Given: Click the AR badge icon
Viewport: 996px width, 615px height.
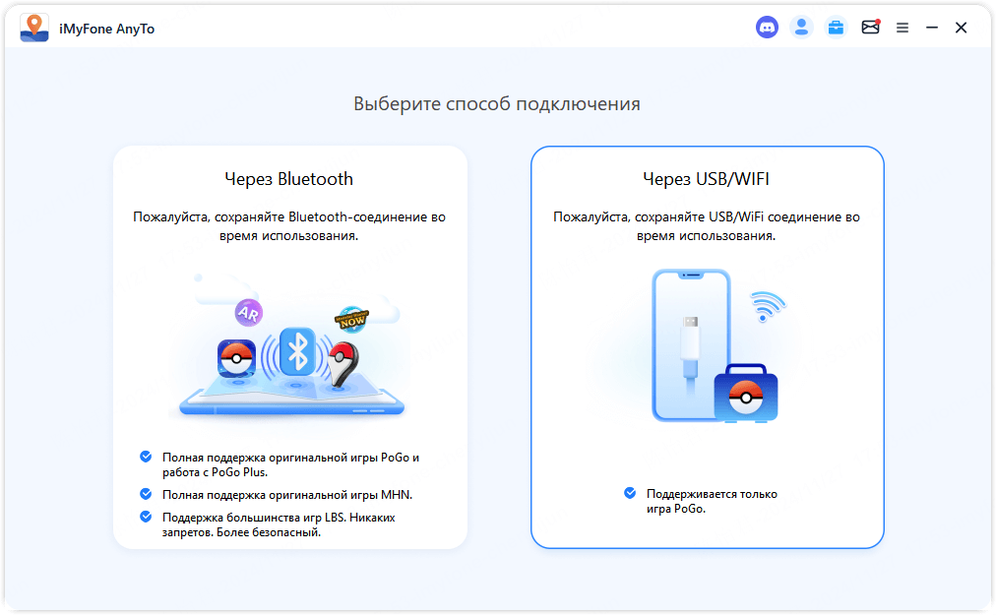Looking at the screenshot, I should (x=248, y=313).
